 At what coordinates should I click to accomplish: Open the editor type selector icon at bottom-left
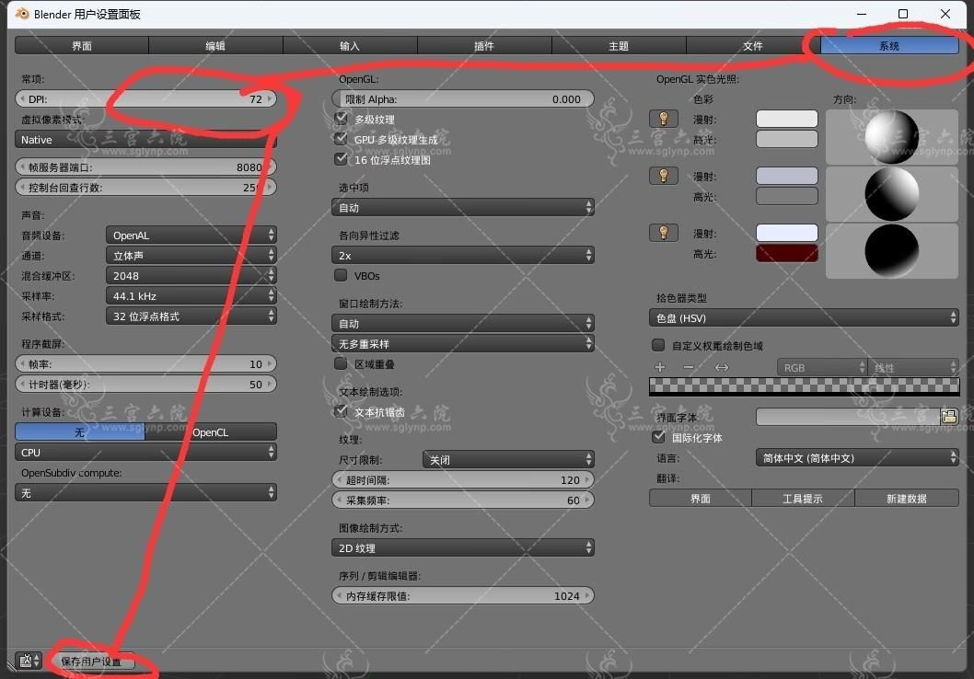(x=29, y=661)
